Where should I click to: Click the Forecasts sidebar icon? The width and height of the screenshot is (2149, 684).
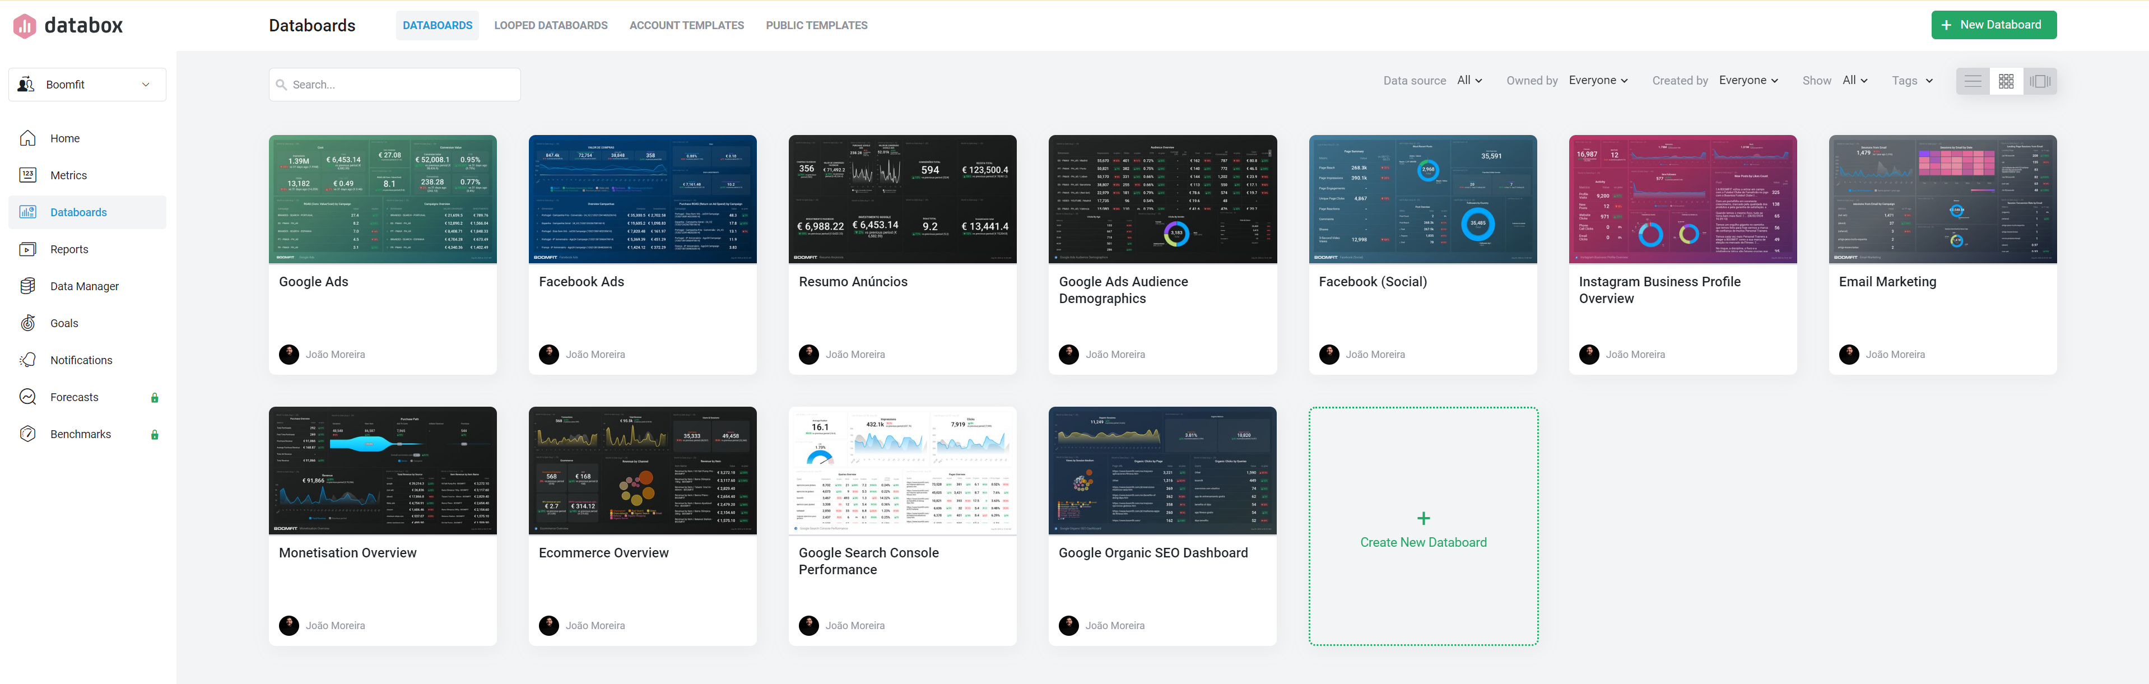[x=27, y=397]
